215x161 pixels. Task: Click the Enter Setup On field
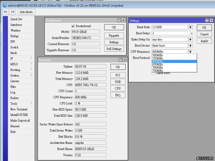(170, 39)
